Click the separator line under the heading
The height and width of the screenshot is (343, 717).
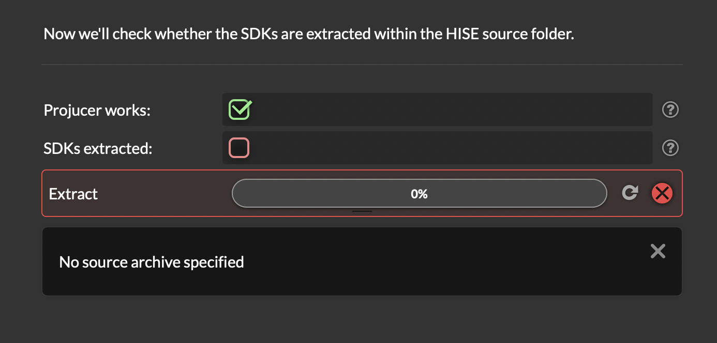click(362, 65)
